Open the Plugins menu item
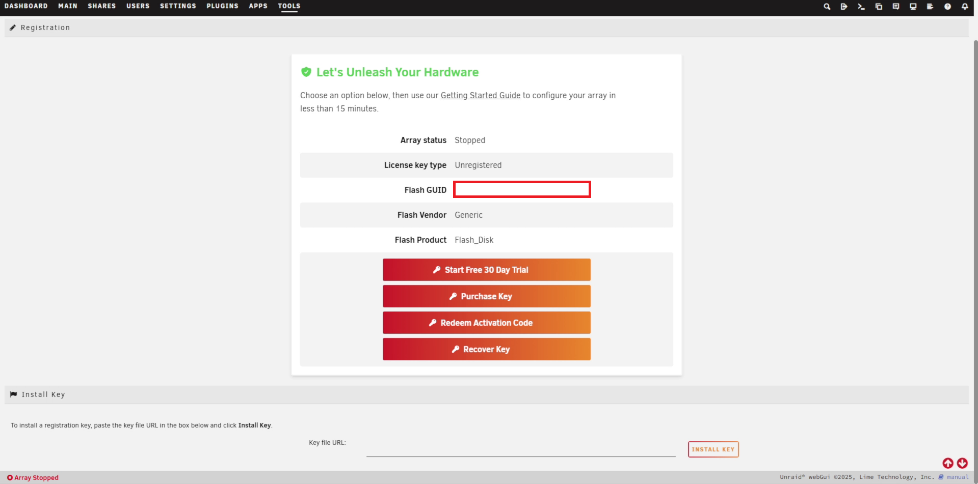The image size is (978, 484). pyautogui.click(x=222, y=6)
